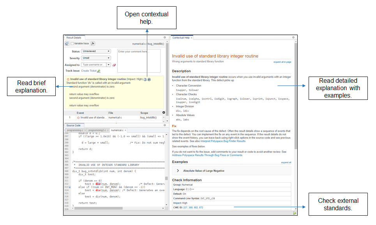Select the numerical.c source tab
This screenshot has width=376, height=225.
(x=117, y=130)
